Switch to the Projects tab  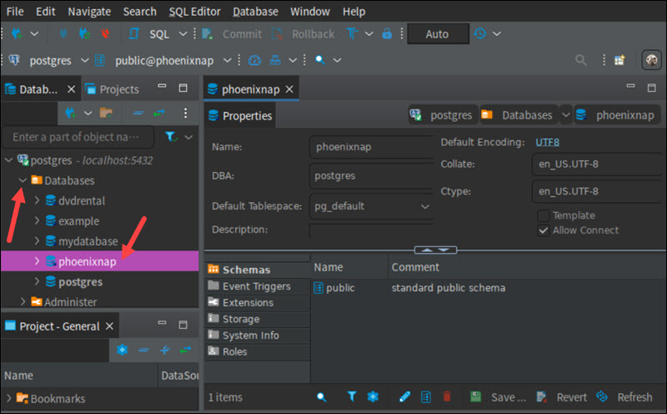click(x=112, y=89)
